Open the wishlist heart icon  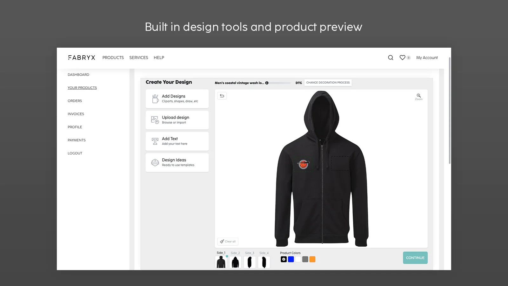click(x=402, y=58)
